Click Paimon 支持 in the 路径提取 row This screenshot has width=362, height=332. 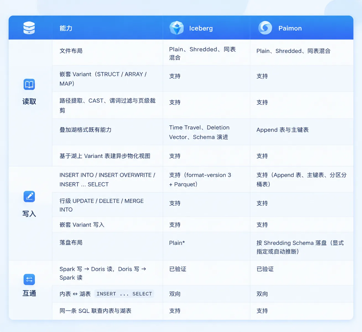[x=262, y=102]
